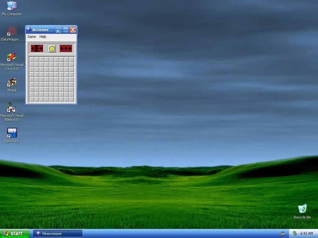Viewport: 318px width, 238px height.
Task: Reveal the top-left cell of the minefield
Action: (32, 59)
